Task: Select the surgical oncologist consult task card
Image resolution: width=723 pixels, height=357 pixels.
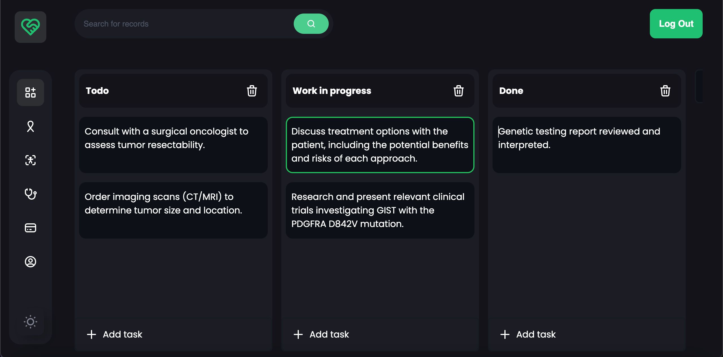Action: point(173,145)
